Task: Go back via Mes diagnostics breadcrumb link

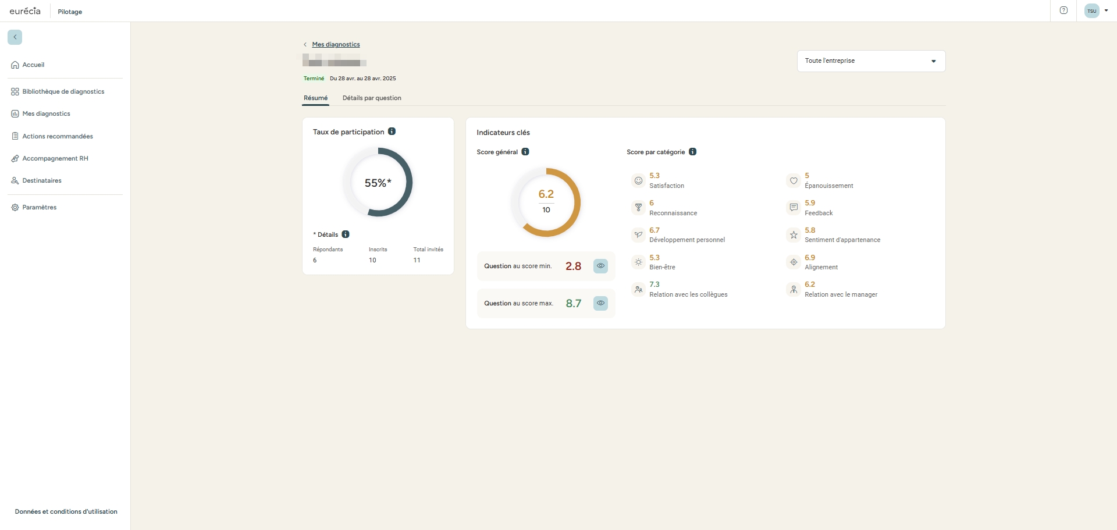Action: 336,45
